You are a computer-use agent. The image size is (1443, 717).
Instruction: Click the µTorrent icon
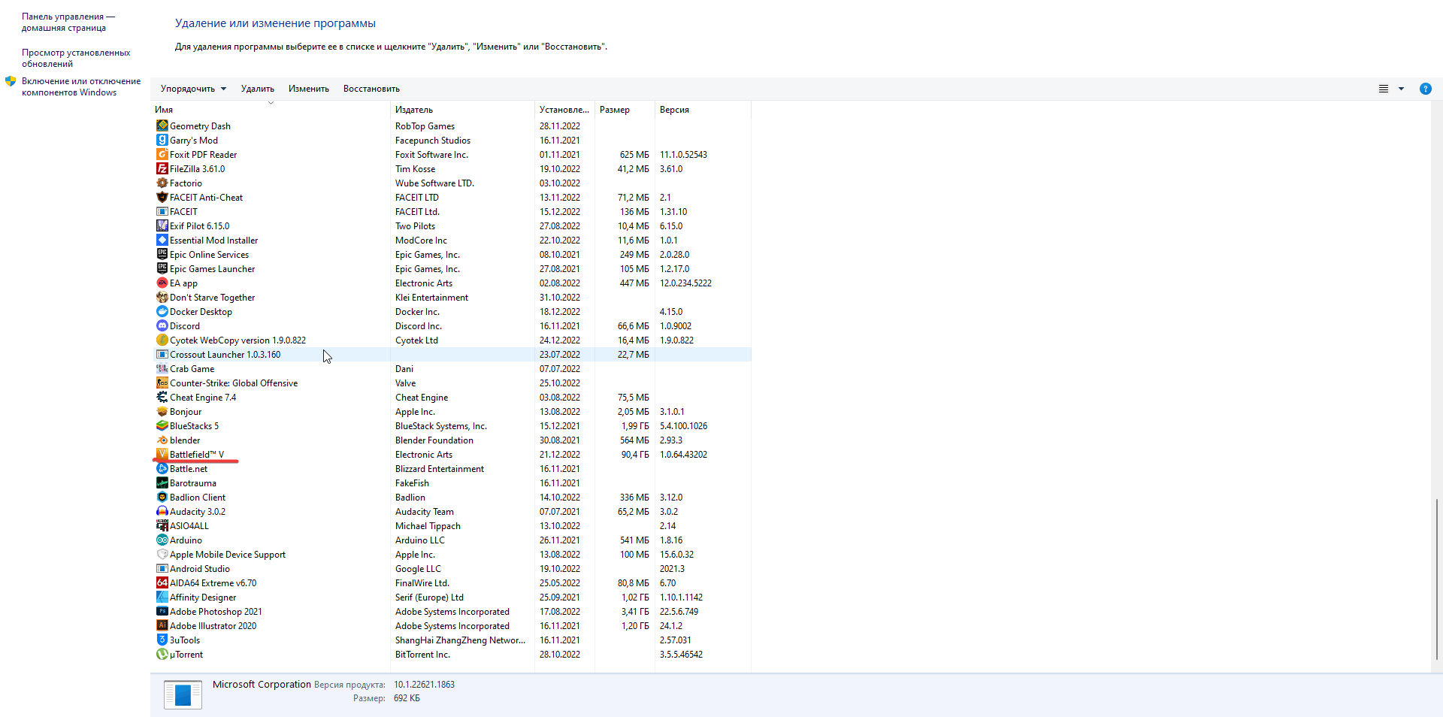click(162, 654)
